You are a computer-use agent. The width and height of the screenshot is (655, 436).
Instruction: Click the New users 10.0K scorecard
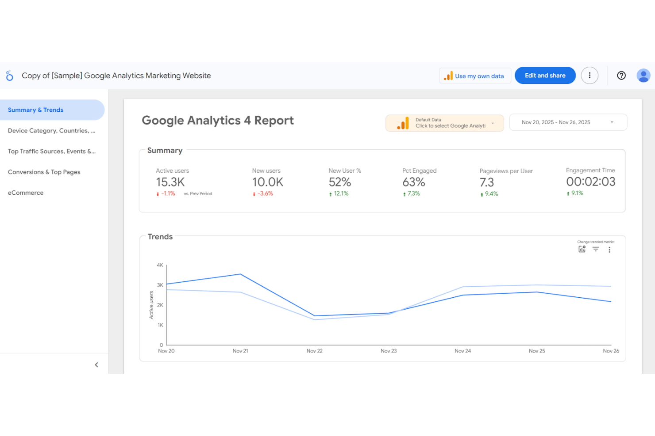(x=267, y=183)
